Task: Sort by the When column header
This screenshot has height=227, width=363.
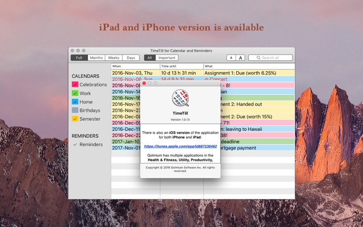Action: coord(135,66)
